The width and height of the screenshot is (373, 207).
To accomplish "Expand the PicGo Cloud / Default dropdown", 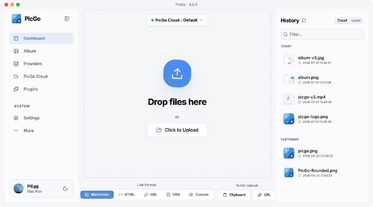I will pos(177,20).
